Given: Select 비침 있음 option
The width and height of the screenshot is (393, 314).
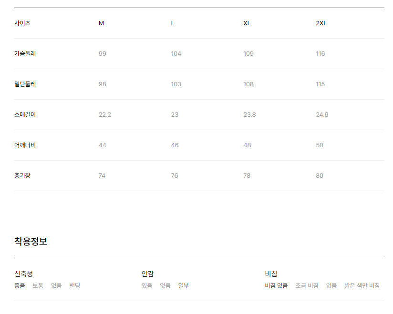Looking at the screenshot, I should tap(276, 286).
